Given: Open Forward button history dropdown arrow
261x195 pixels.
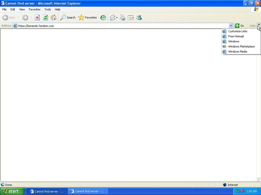Looking at the screenshot, I should click(31, 18).
